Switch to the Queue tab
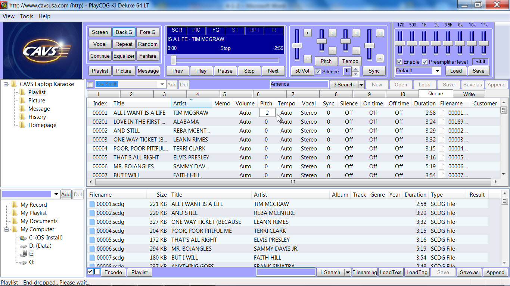510x286 pixels. (436, 94)
